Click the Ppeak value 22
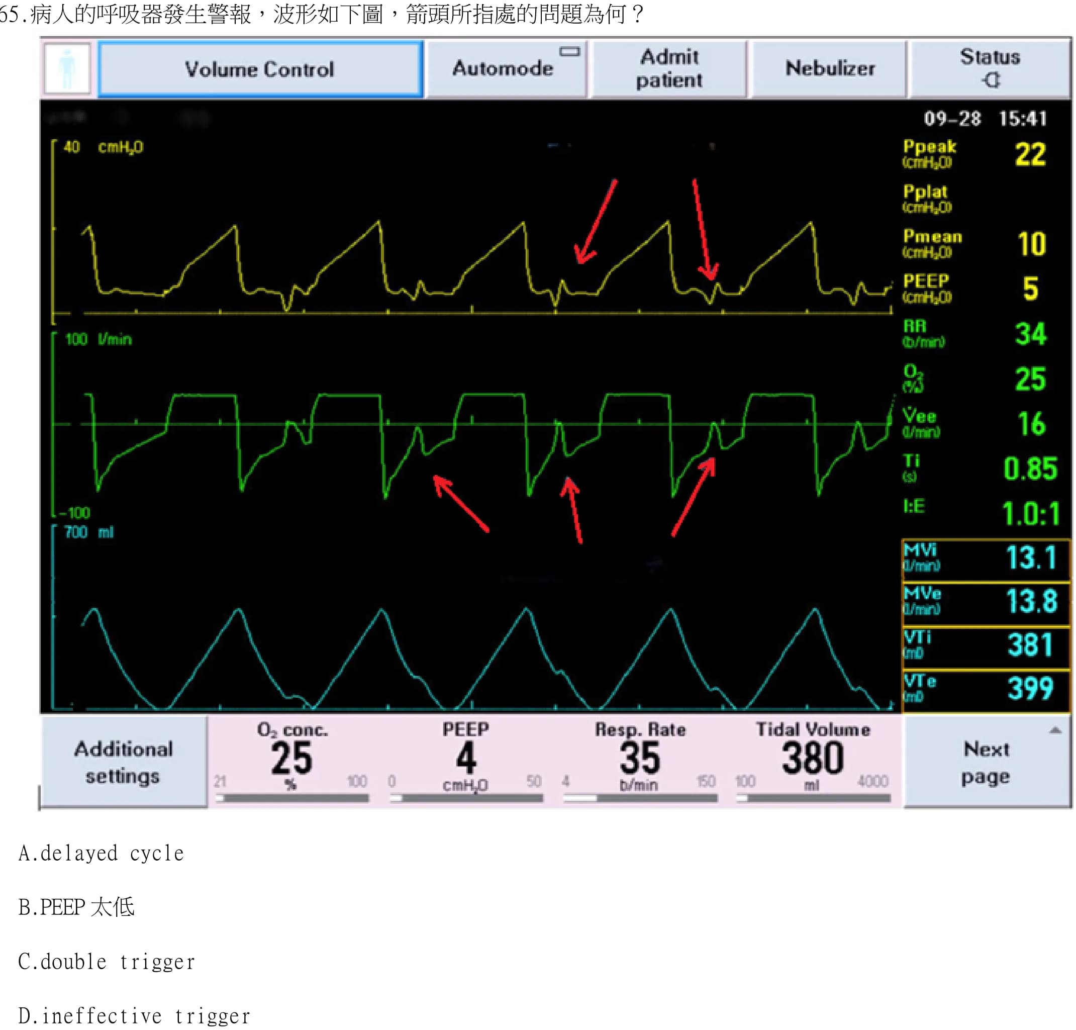Viewport: 1076px width, 1030px height. point(1030,154)
